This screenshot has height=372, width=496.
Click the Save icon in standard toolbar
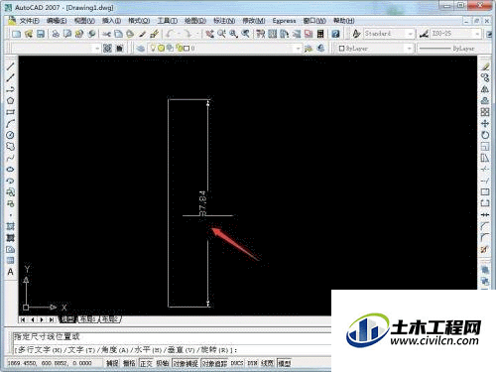click(41, 34)
